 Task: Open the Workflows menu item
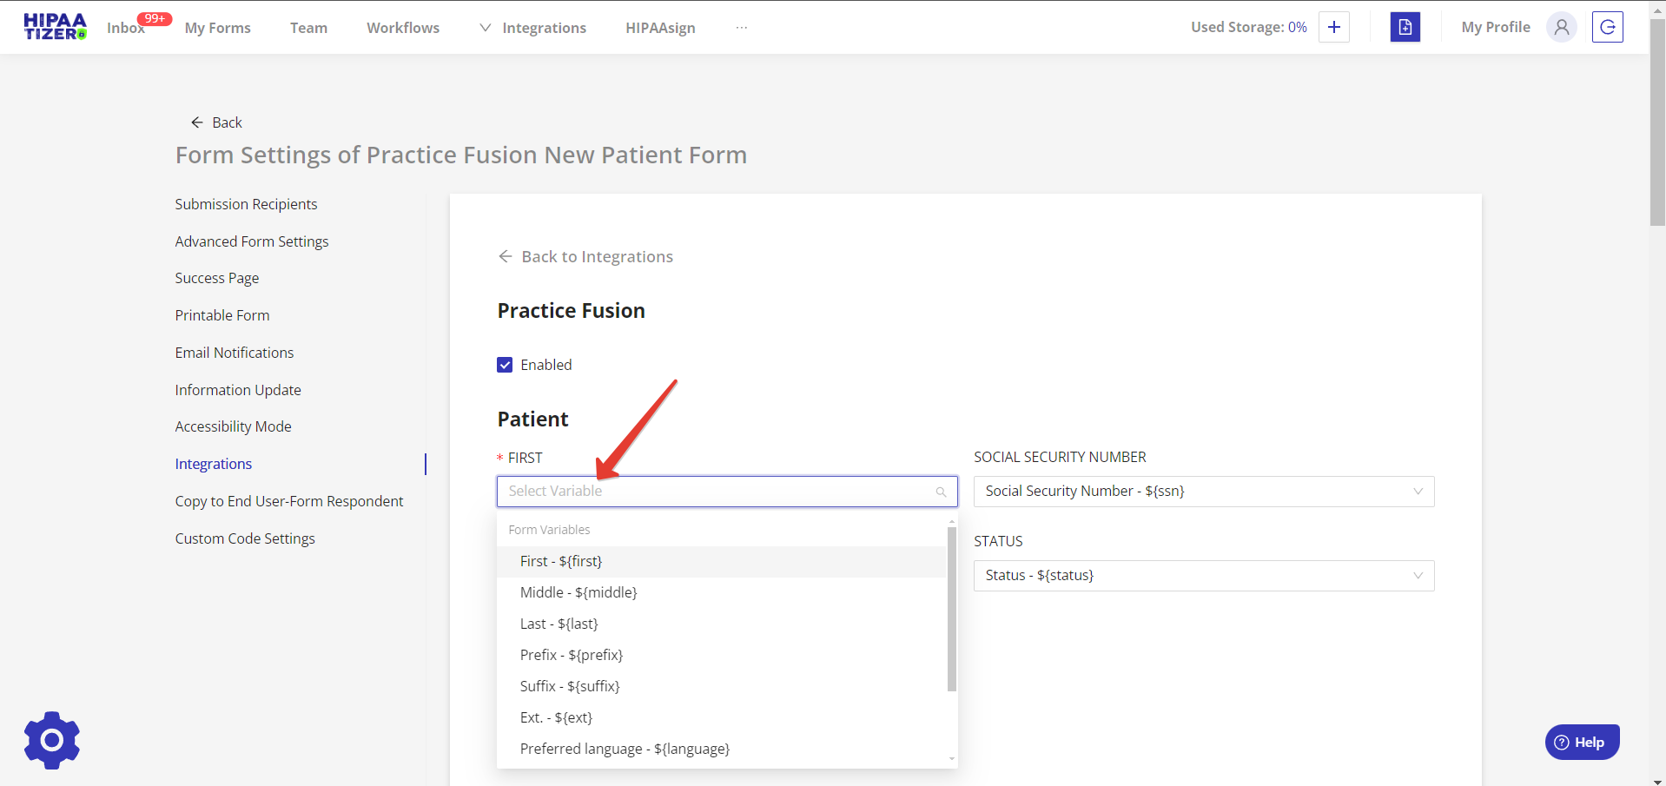click(x=403, y=28)
